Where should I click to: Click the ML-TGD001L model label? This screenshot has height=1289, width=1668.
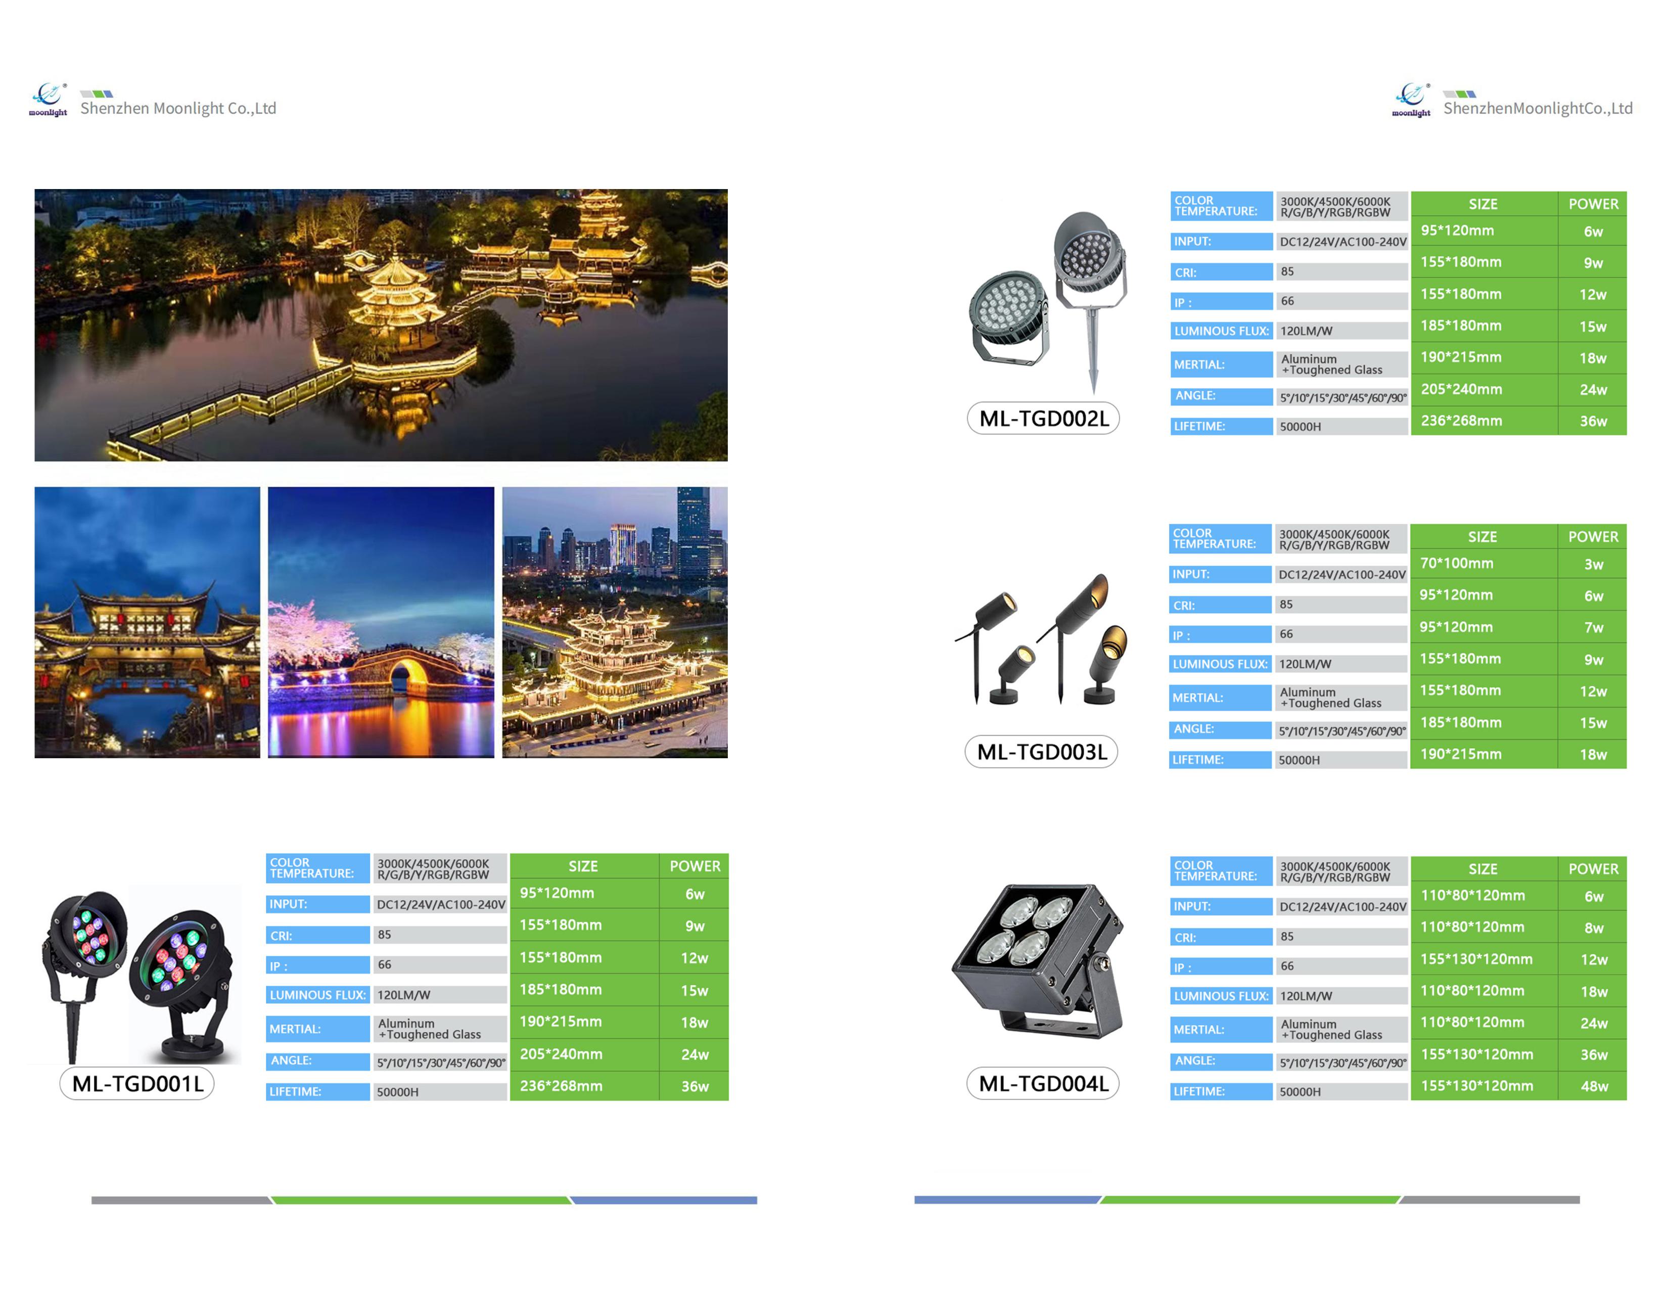click(x=137, y=1084)
